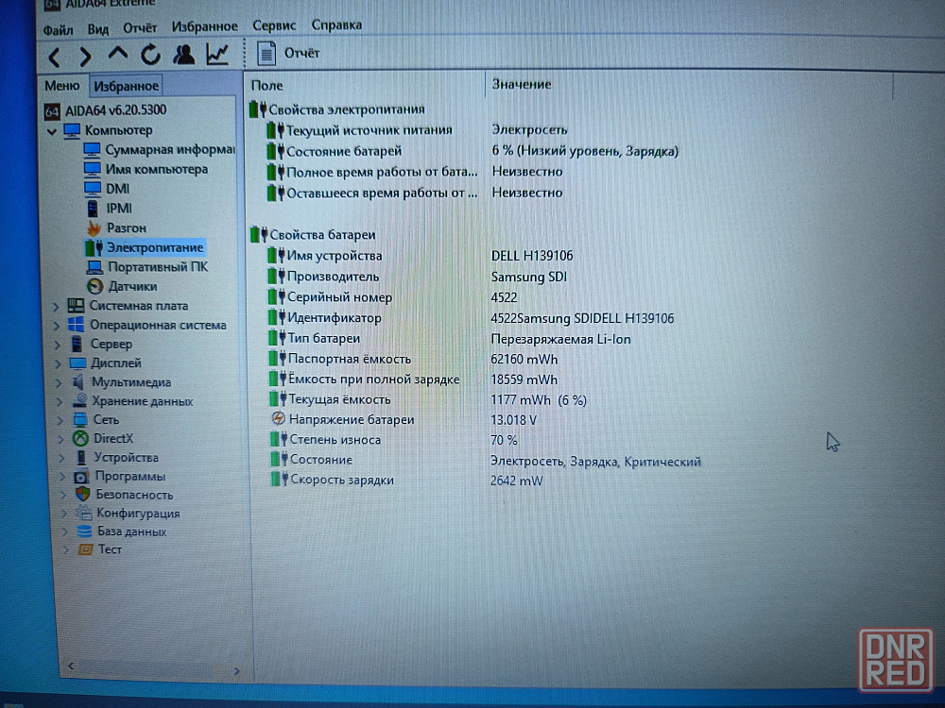
Task: Click the Дисплей monitor icon
Action: click(77, 363)
